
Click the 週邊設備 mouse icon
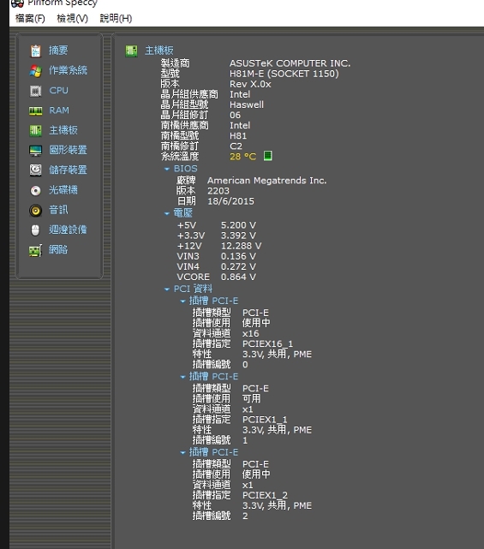35,230
